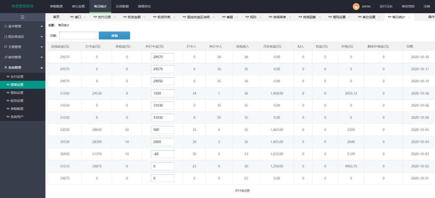Open 运行日志 link
The height and width of the screenshot is (198, 435).
(386, 6)
